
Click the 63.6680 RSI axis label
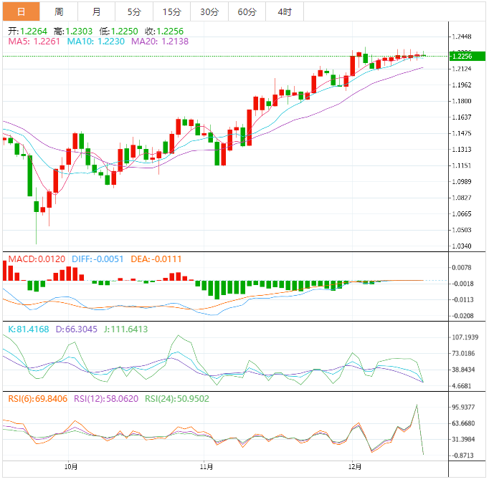(463, 423)
